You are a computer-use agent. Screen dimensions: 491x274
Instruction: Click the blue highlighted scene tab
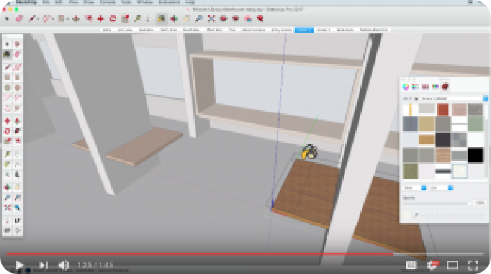[304, 30]
